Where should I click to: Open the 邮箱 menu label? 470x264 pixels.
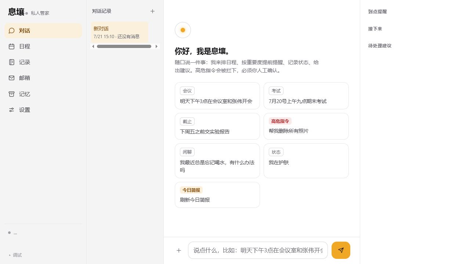point(25,78)
